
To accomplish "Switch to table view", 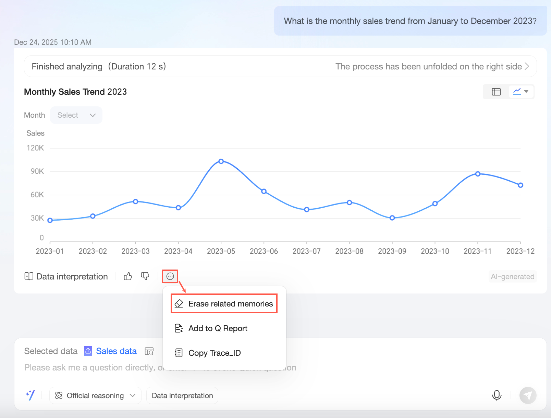I will (496, 92).
